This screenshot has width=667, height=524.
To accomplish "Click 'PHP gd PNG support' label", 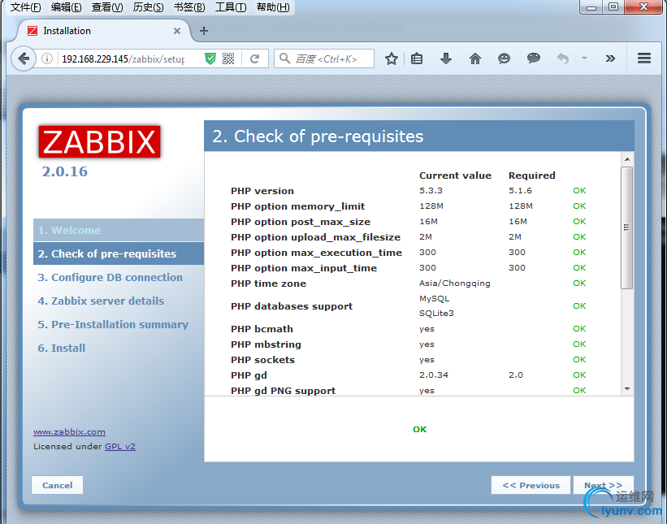I will coord(284,391).
